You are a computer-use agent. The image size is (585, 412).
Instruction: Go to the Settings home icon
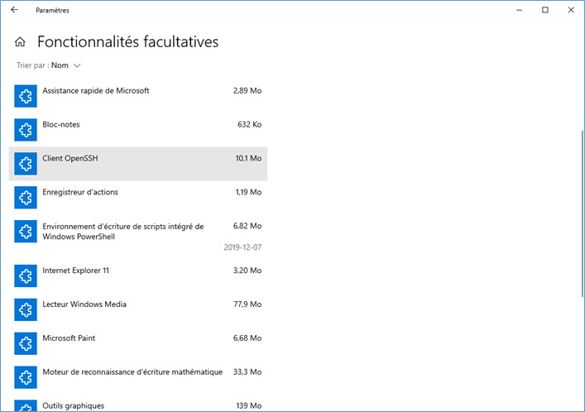20,42
